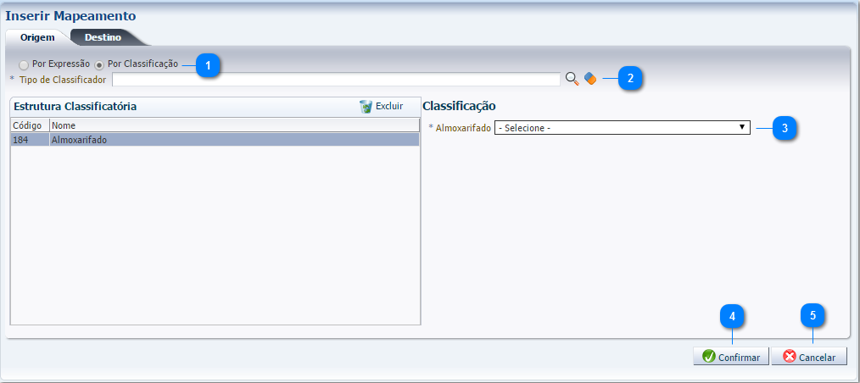This screenshot has width=860, height=383.
Task: Select the Por Classificação radio option
Action: point(99,65)
